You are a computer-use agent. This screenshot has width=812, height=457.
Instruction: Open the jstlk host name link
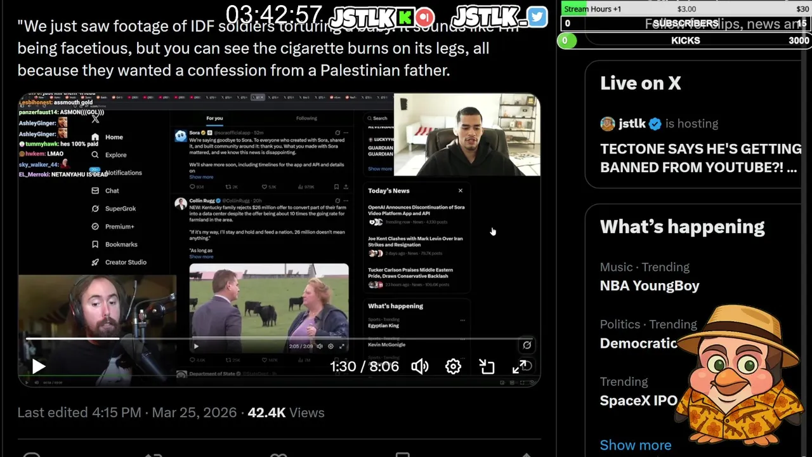tap(632, 124)
